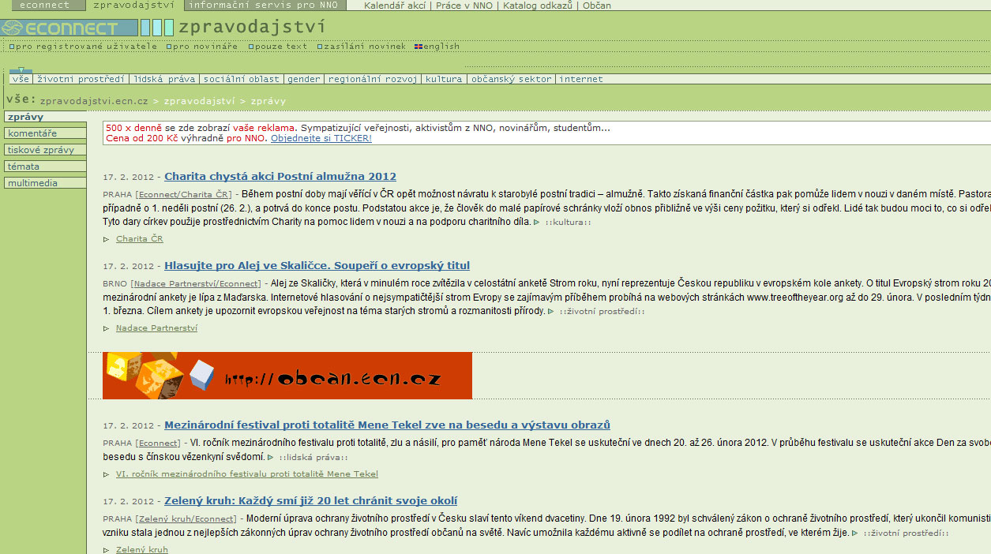Screen dimensions: 991x554
Task: Switch to 'informační servis pro NNO' tab
Action: tap(264, 6)
